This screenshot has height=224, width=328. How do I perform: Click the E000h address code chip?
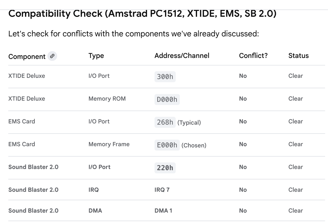pos(167,145)
